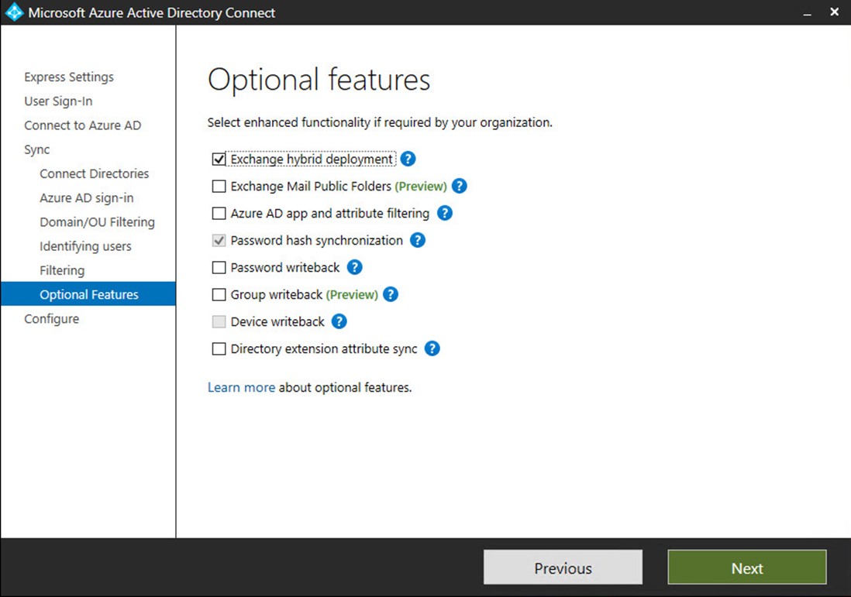Open help for Directory extension attribute sync

432,348
